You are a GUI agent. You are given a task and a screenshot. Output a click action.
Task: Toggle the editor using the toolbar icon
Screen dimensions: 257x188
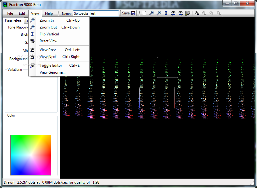coord(188,13)
